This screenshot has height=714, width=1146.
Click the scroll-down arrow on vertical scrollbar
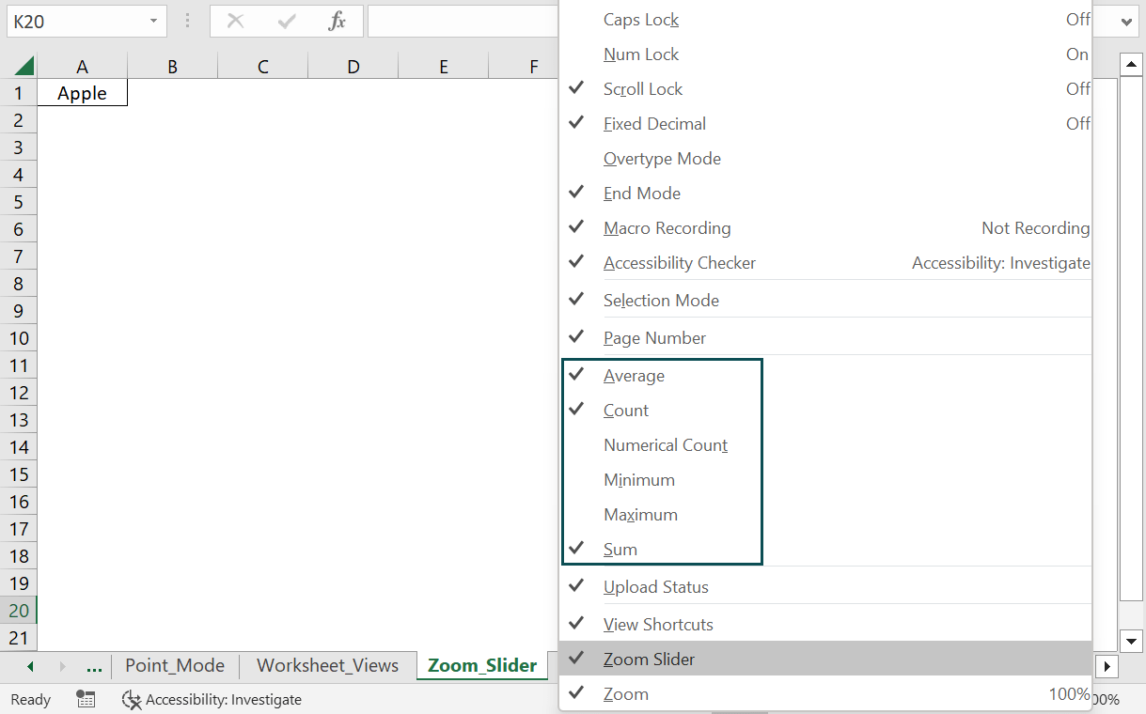coord(1131,642)
